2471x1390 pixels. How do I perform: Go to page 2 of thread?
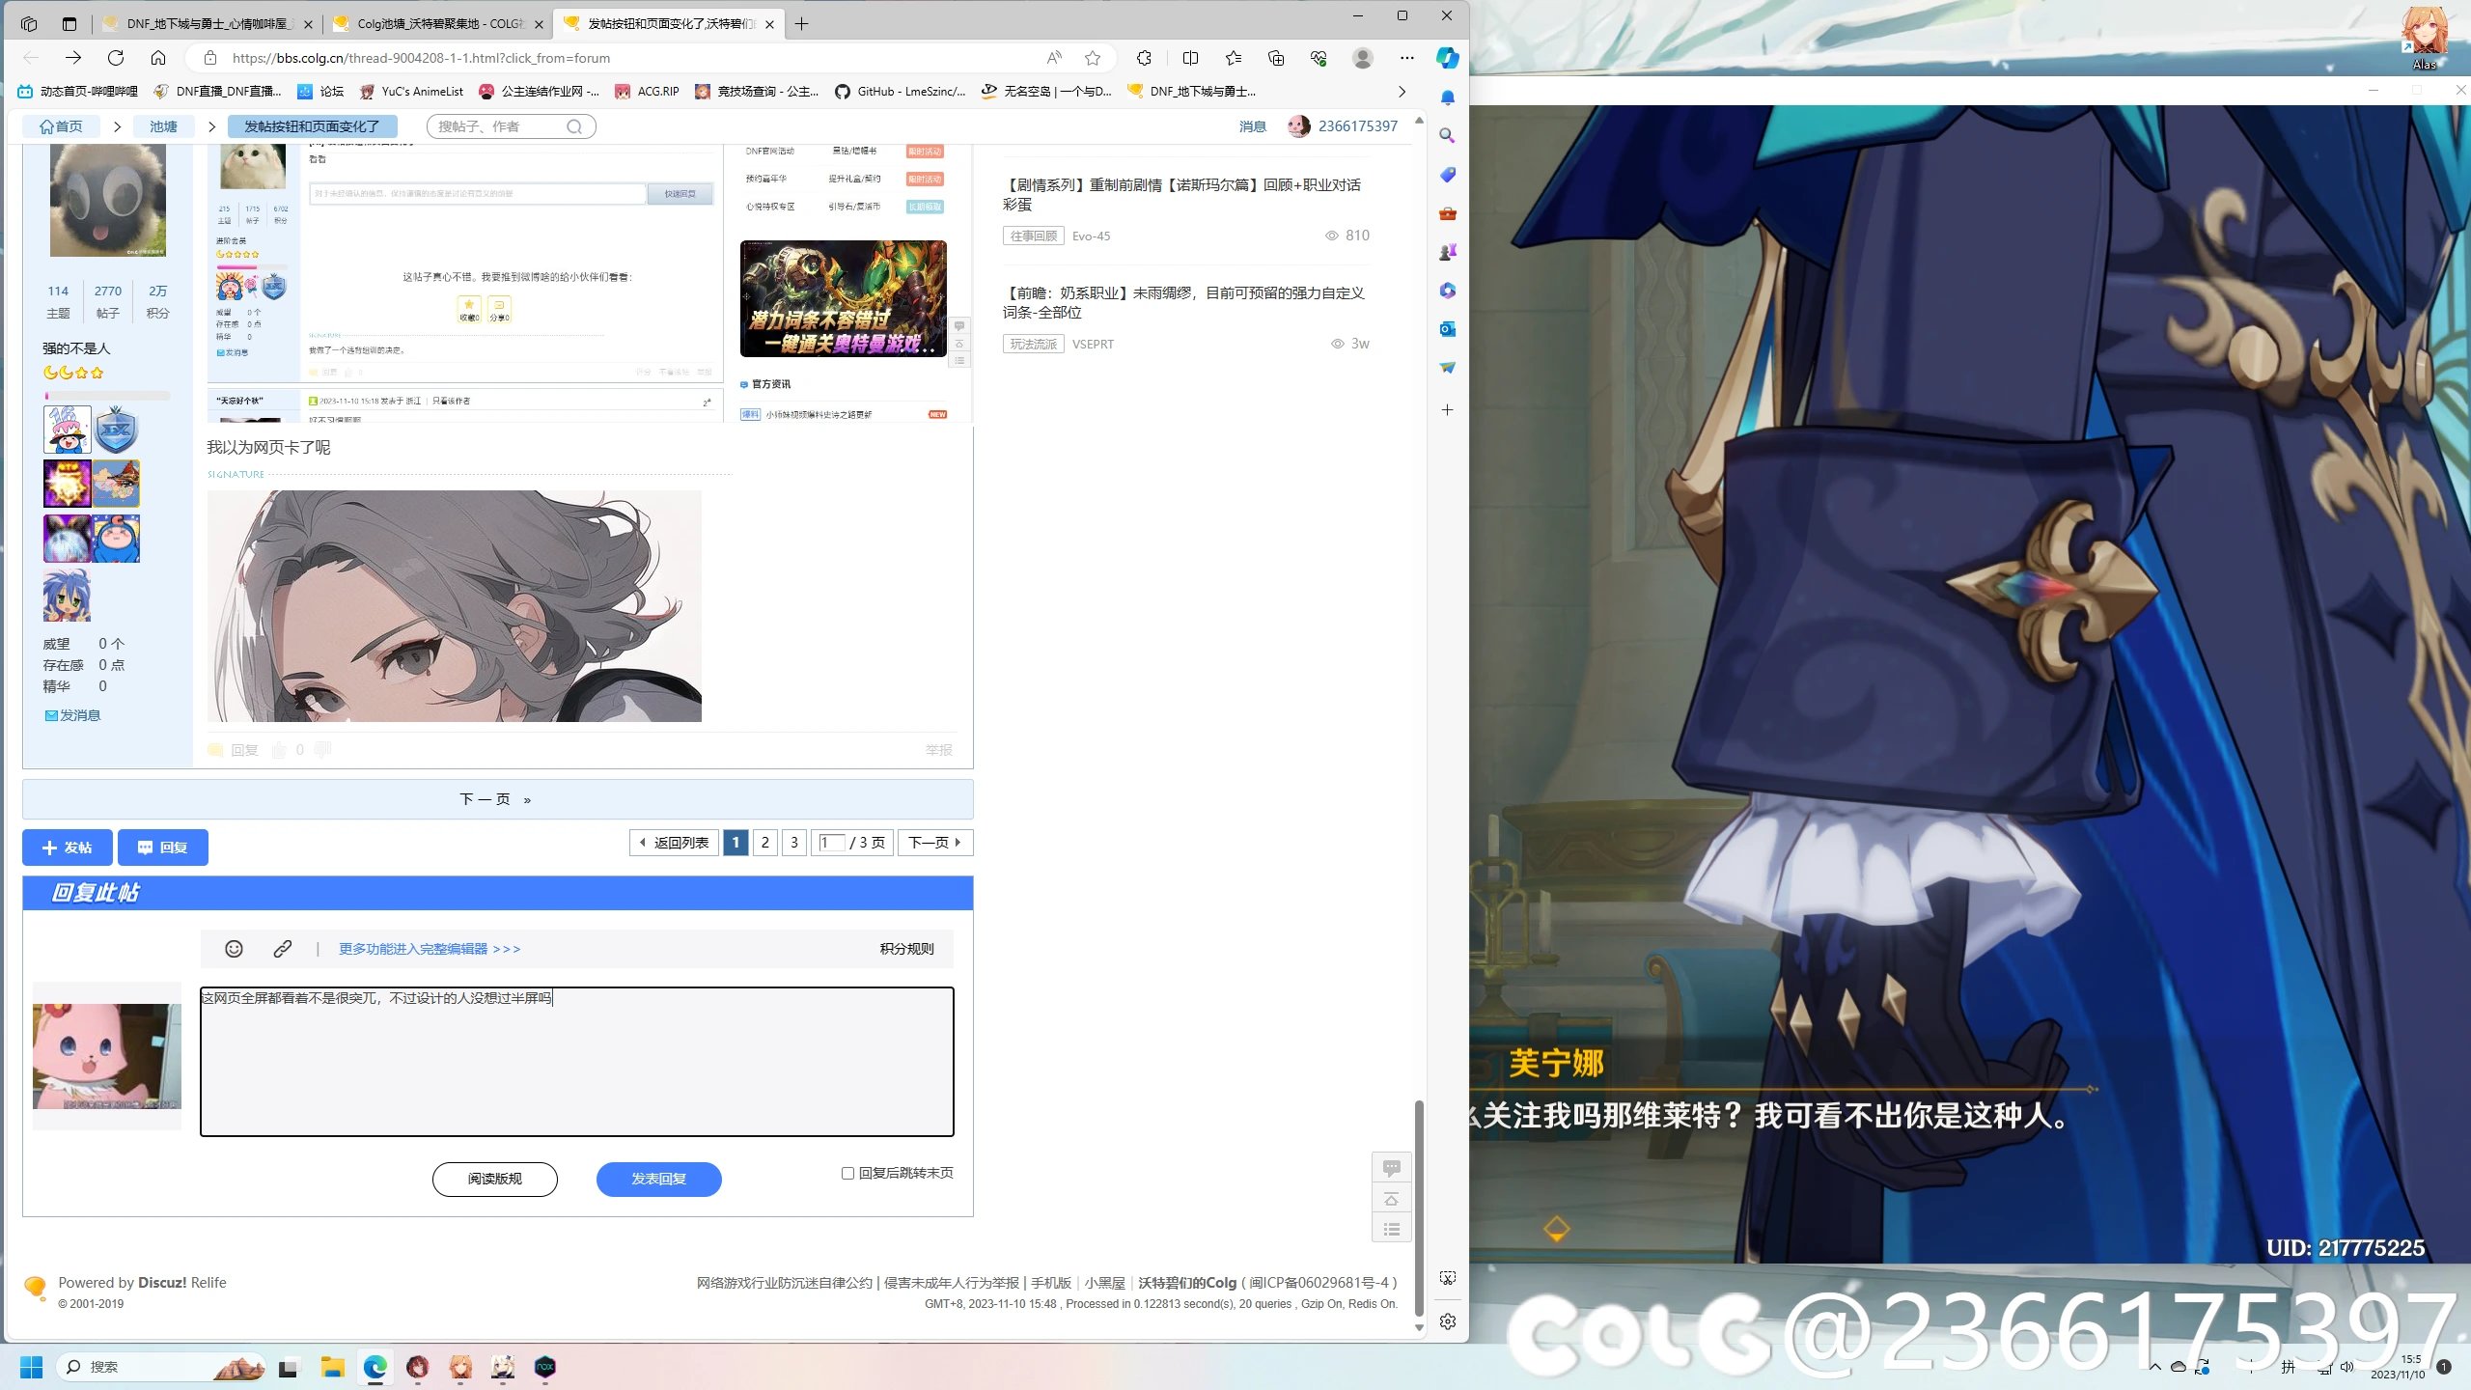tap(765, 843)
